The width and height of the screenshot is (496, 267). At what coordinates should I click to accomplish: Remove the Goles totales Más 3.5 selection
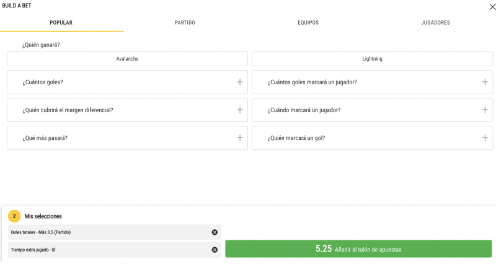pyautogui.click(x=215, y=232)
